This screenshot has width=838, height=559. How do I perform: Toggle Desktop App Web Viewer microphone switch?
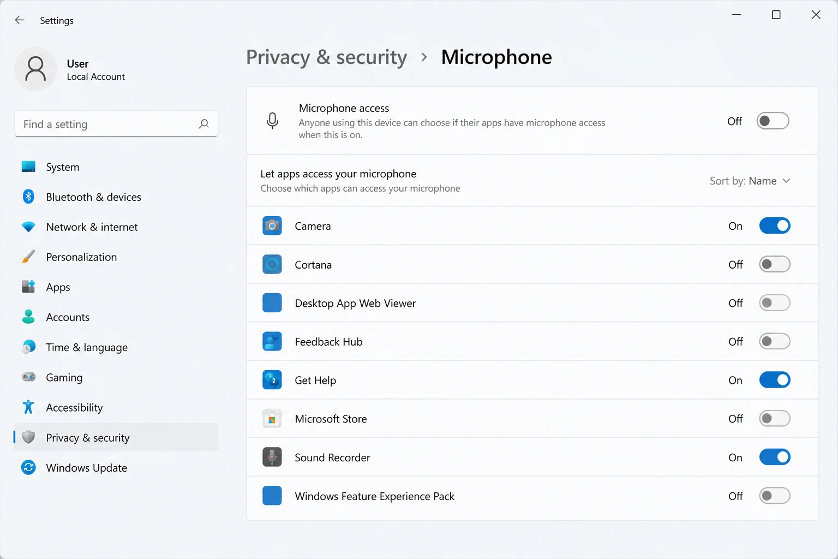click(x=775, y=303)
